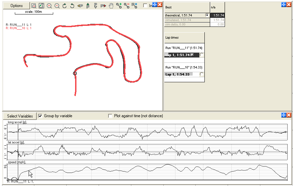Viewport: 294px width, 186px height.
Task: Click the move icon on graph panel
Action: tap(284, 115)
